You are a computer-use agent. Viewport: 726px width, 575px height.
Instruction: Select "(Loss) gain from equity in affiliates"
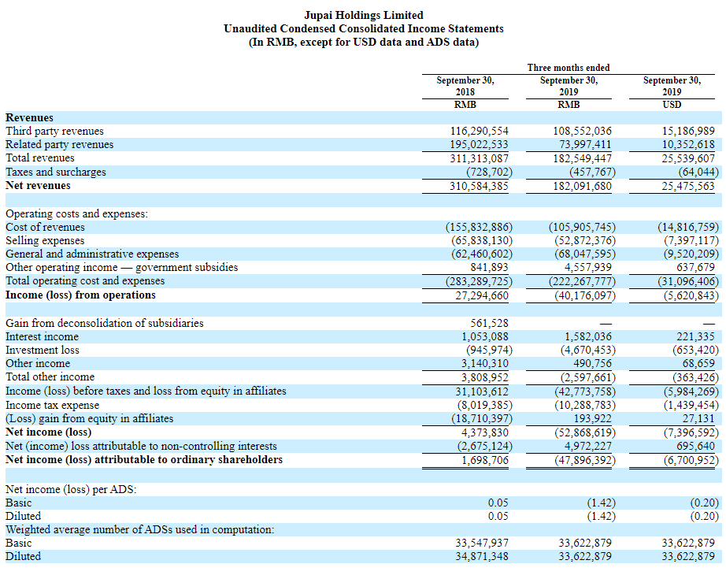89,419
